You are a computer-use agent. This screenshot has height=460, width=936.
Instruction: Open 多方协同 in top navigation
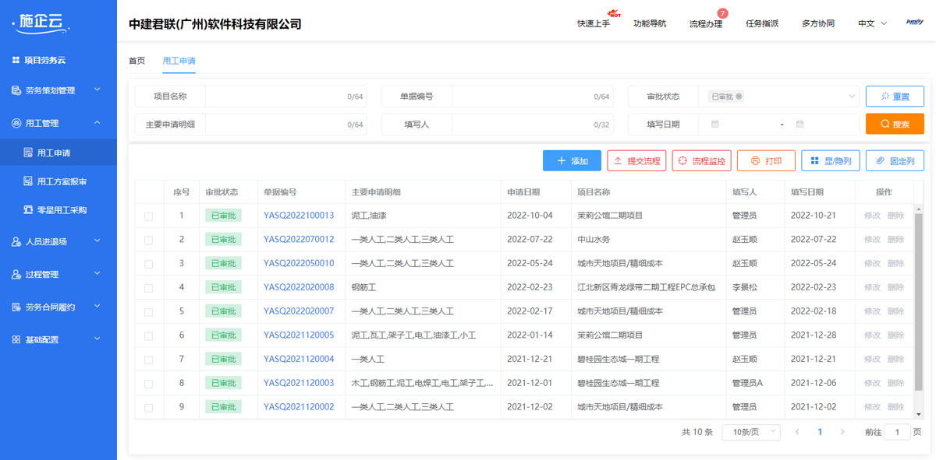pyautogui.click(x=818, y=23)
